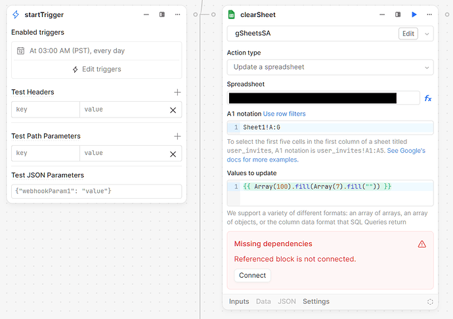Toggle the clearSheet side panel view icon

[x=398, y=14]
